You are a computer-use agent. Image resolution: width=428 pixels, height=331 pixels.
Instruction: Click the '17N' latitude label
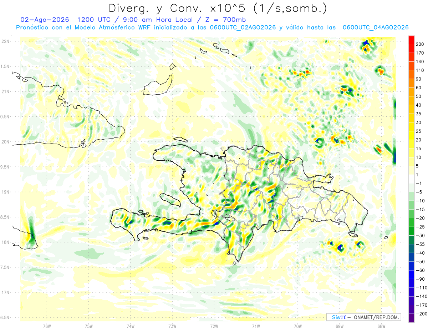coord(6,292)
